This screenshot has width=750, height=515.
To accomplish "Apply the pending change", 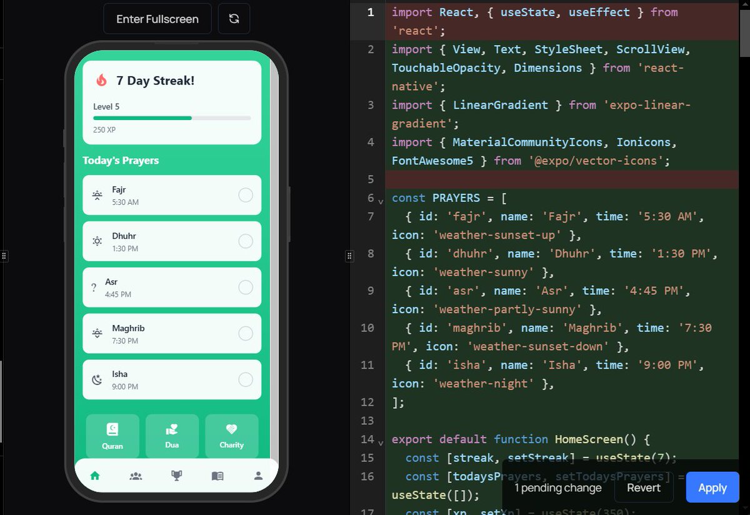I will pyautogui.click(x=712, y=487).
